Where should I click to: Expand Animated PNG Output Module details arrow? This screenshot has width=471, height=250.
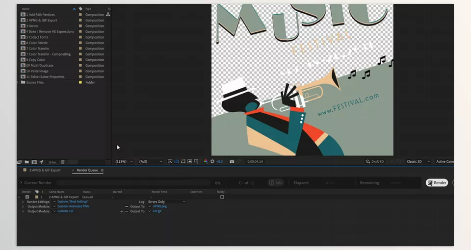[x=23, y=206]
